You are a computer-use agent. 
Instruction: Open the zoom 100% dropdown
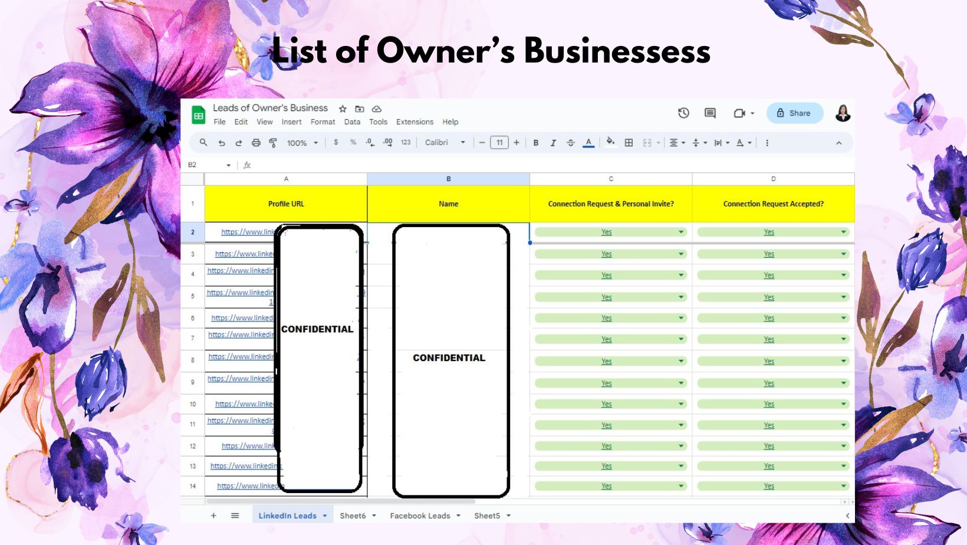302,143
